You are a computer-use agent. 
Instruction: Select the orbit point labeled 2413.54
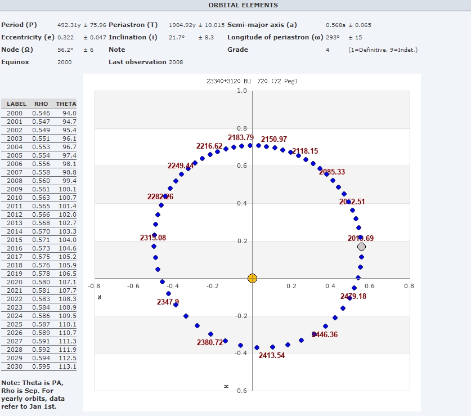[257, 348]
